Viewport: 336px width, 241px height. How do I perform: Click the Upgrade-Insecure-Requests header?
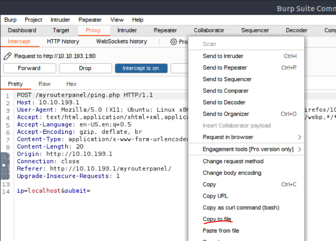click(68, 176)
